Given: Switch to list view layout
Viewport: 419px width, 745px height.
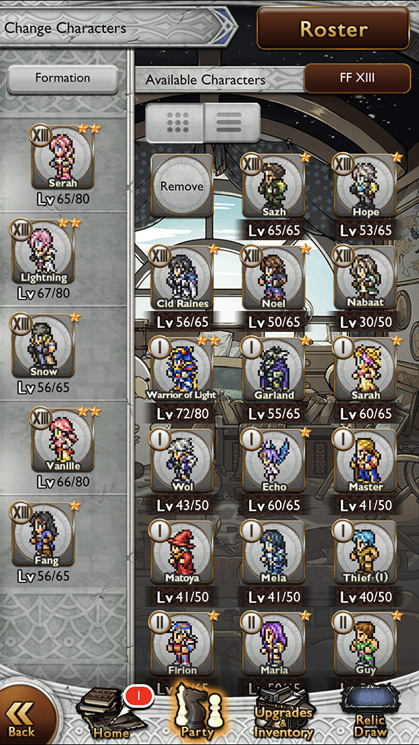Looking at the screenshot, I should click(231, 123).
